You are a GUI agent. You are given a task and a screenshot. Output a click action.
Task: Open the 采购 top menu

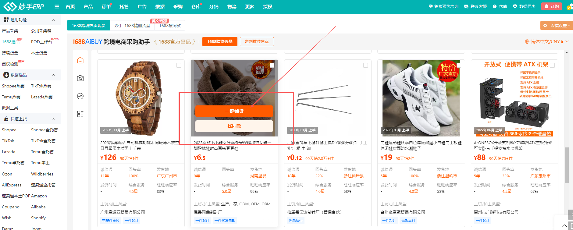(178, 6)
